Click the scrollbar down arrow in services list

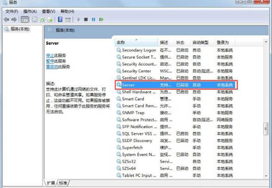point(266,176)
